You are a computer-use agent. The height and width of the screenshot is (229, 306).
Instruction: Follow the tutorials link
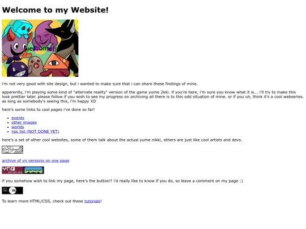92,201
